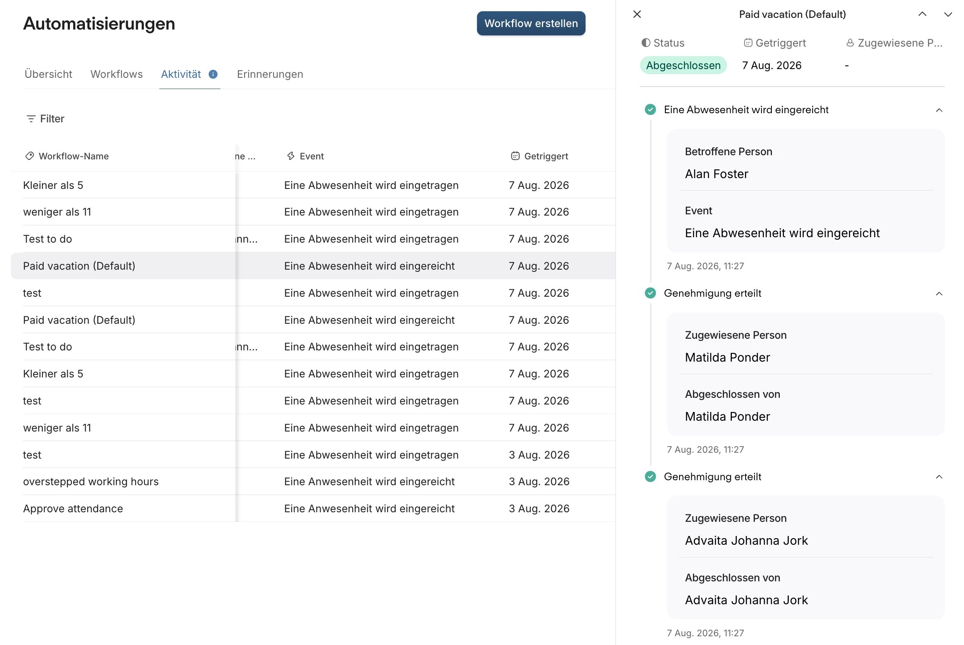964x645 pixels.
Task: Click Advaita Johanna Jork under Zugewiesene Person
Action: [x=746, y=541]
